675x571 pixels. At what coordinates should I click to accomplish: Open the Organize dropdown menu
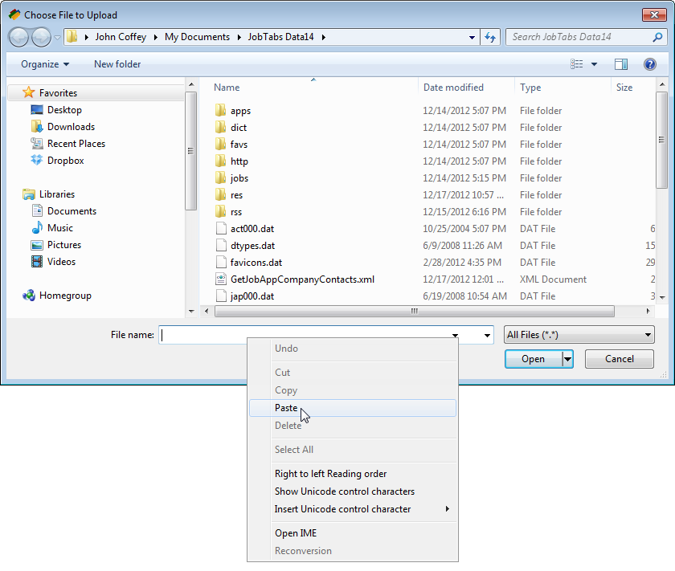click(x=45, y=64)
